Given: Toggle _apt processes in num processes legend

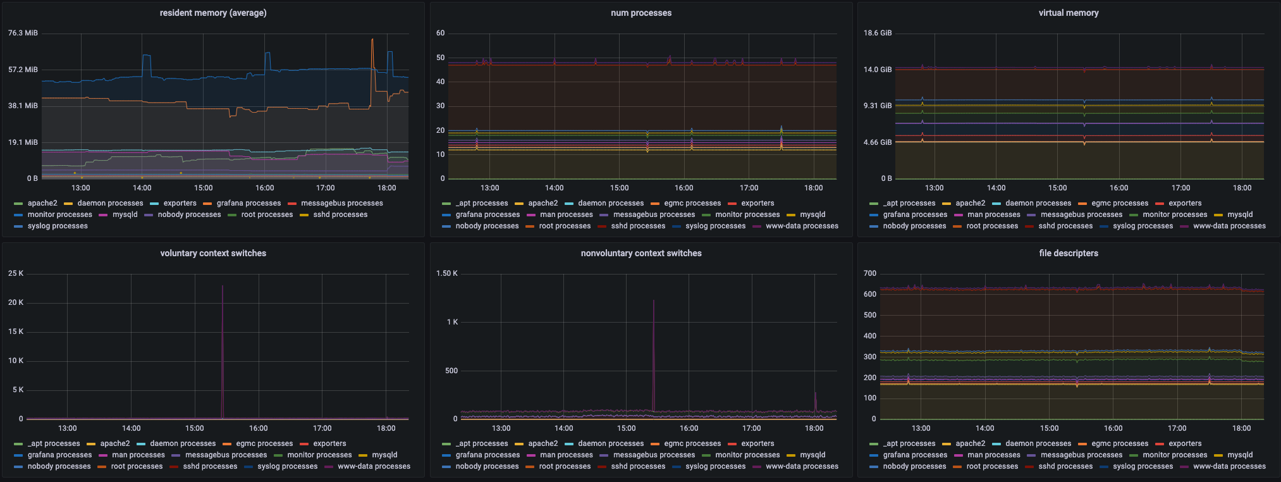Looking at the screenshot, I should tap(482, 203).
